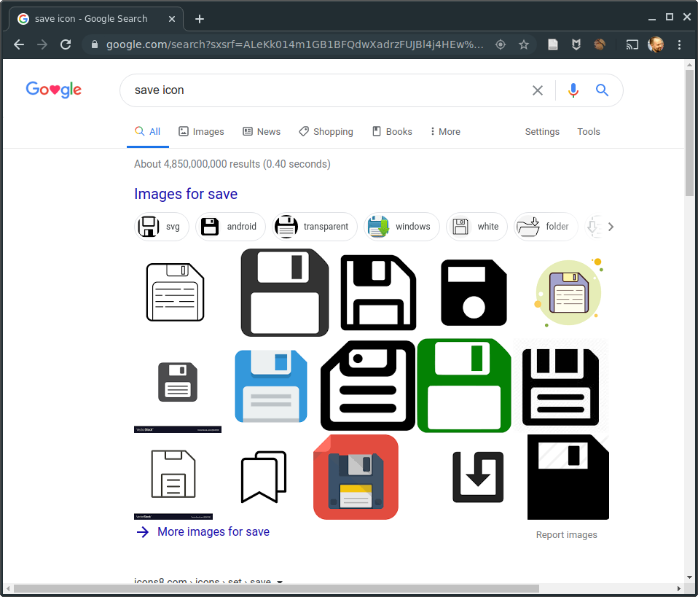
Task: Open the brown ball extension icon
Action: tap(600, 44)
